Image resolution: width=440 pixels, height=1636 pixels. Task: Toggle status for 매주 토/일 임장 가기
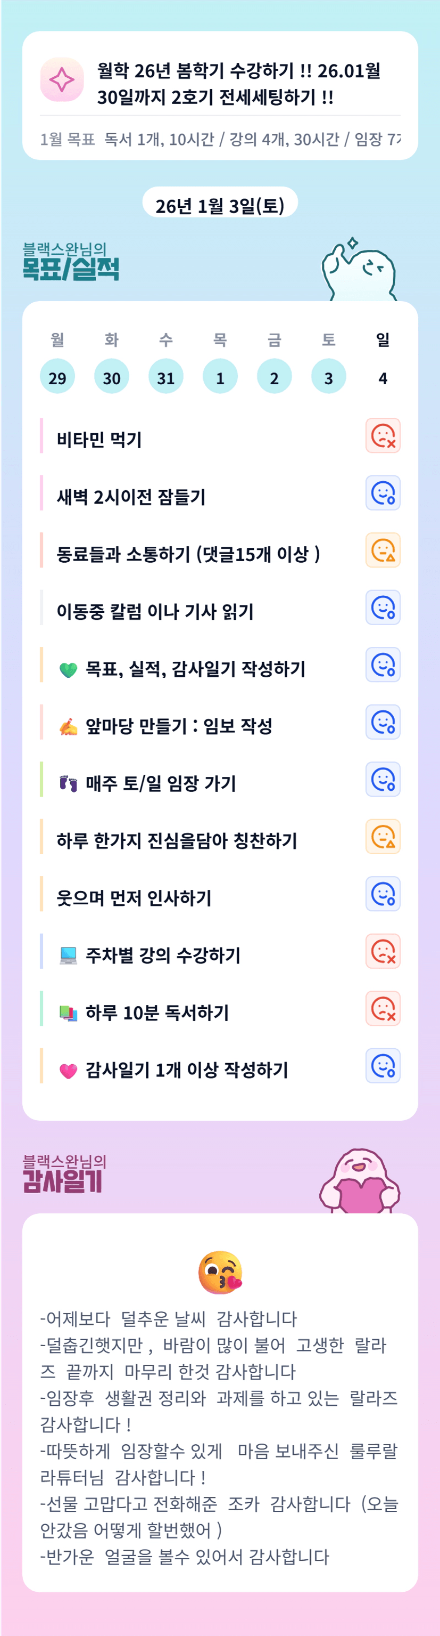[383, 779]
